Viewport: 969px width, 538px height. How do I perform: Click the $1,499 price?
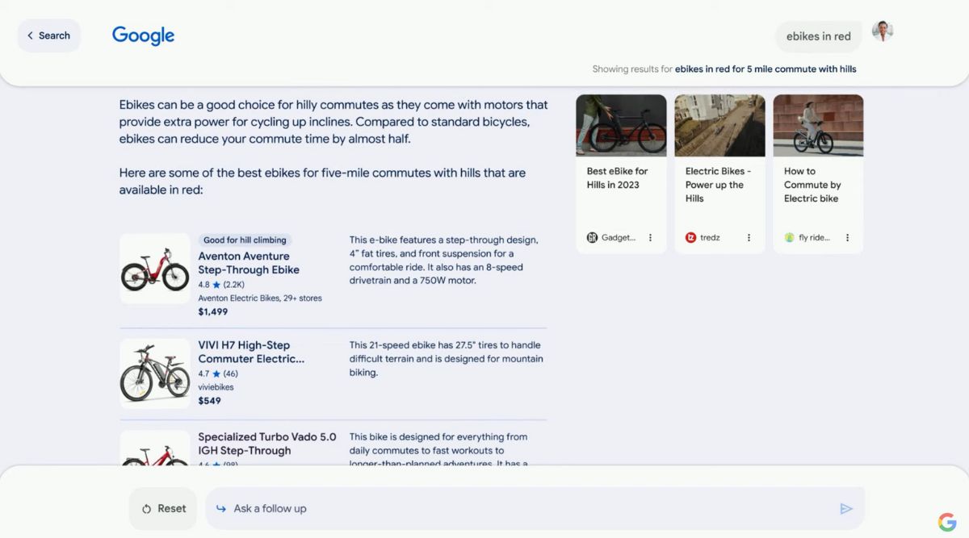pyautogui.click(x=213, y=312)
